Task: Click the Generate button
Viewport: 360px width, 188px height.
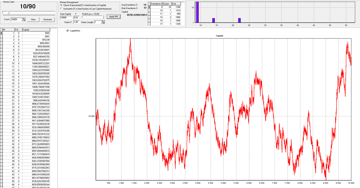Action: (48, 19)
